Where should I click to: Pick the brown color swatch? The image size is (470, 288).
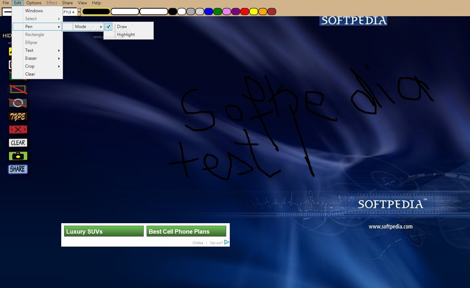[272, 12]
